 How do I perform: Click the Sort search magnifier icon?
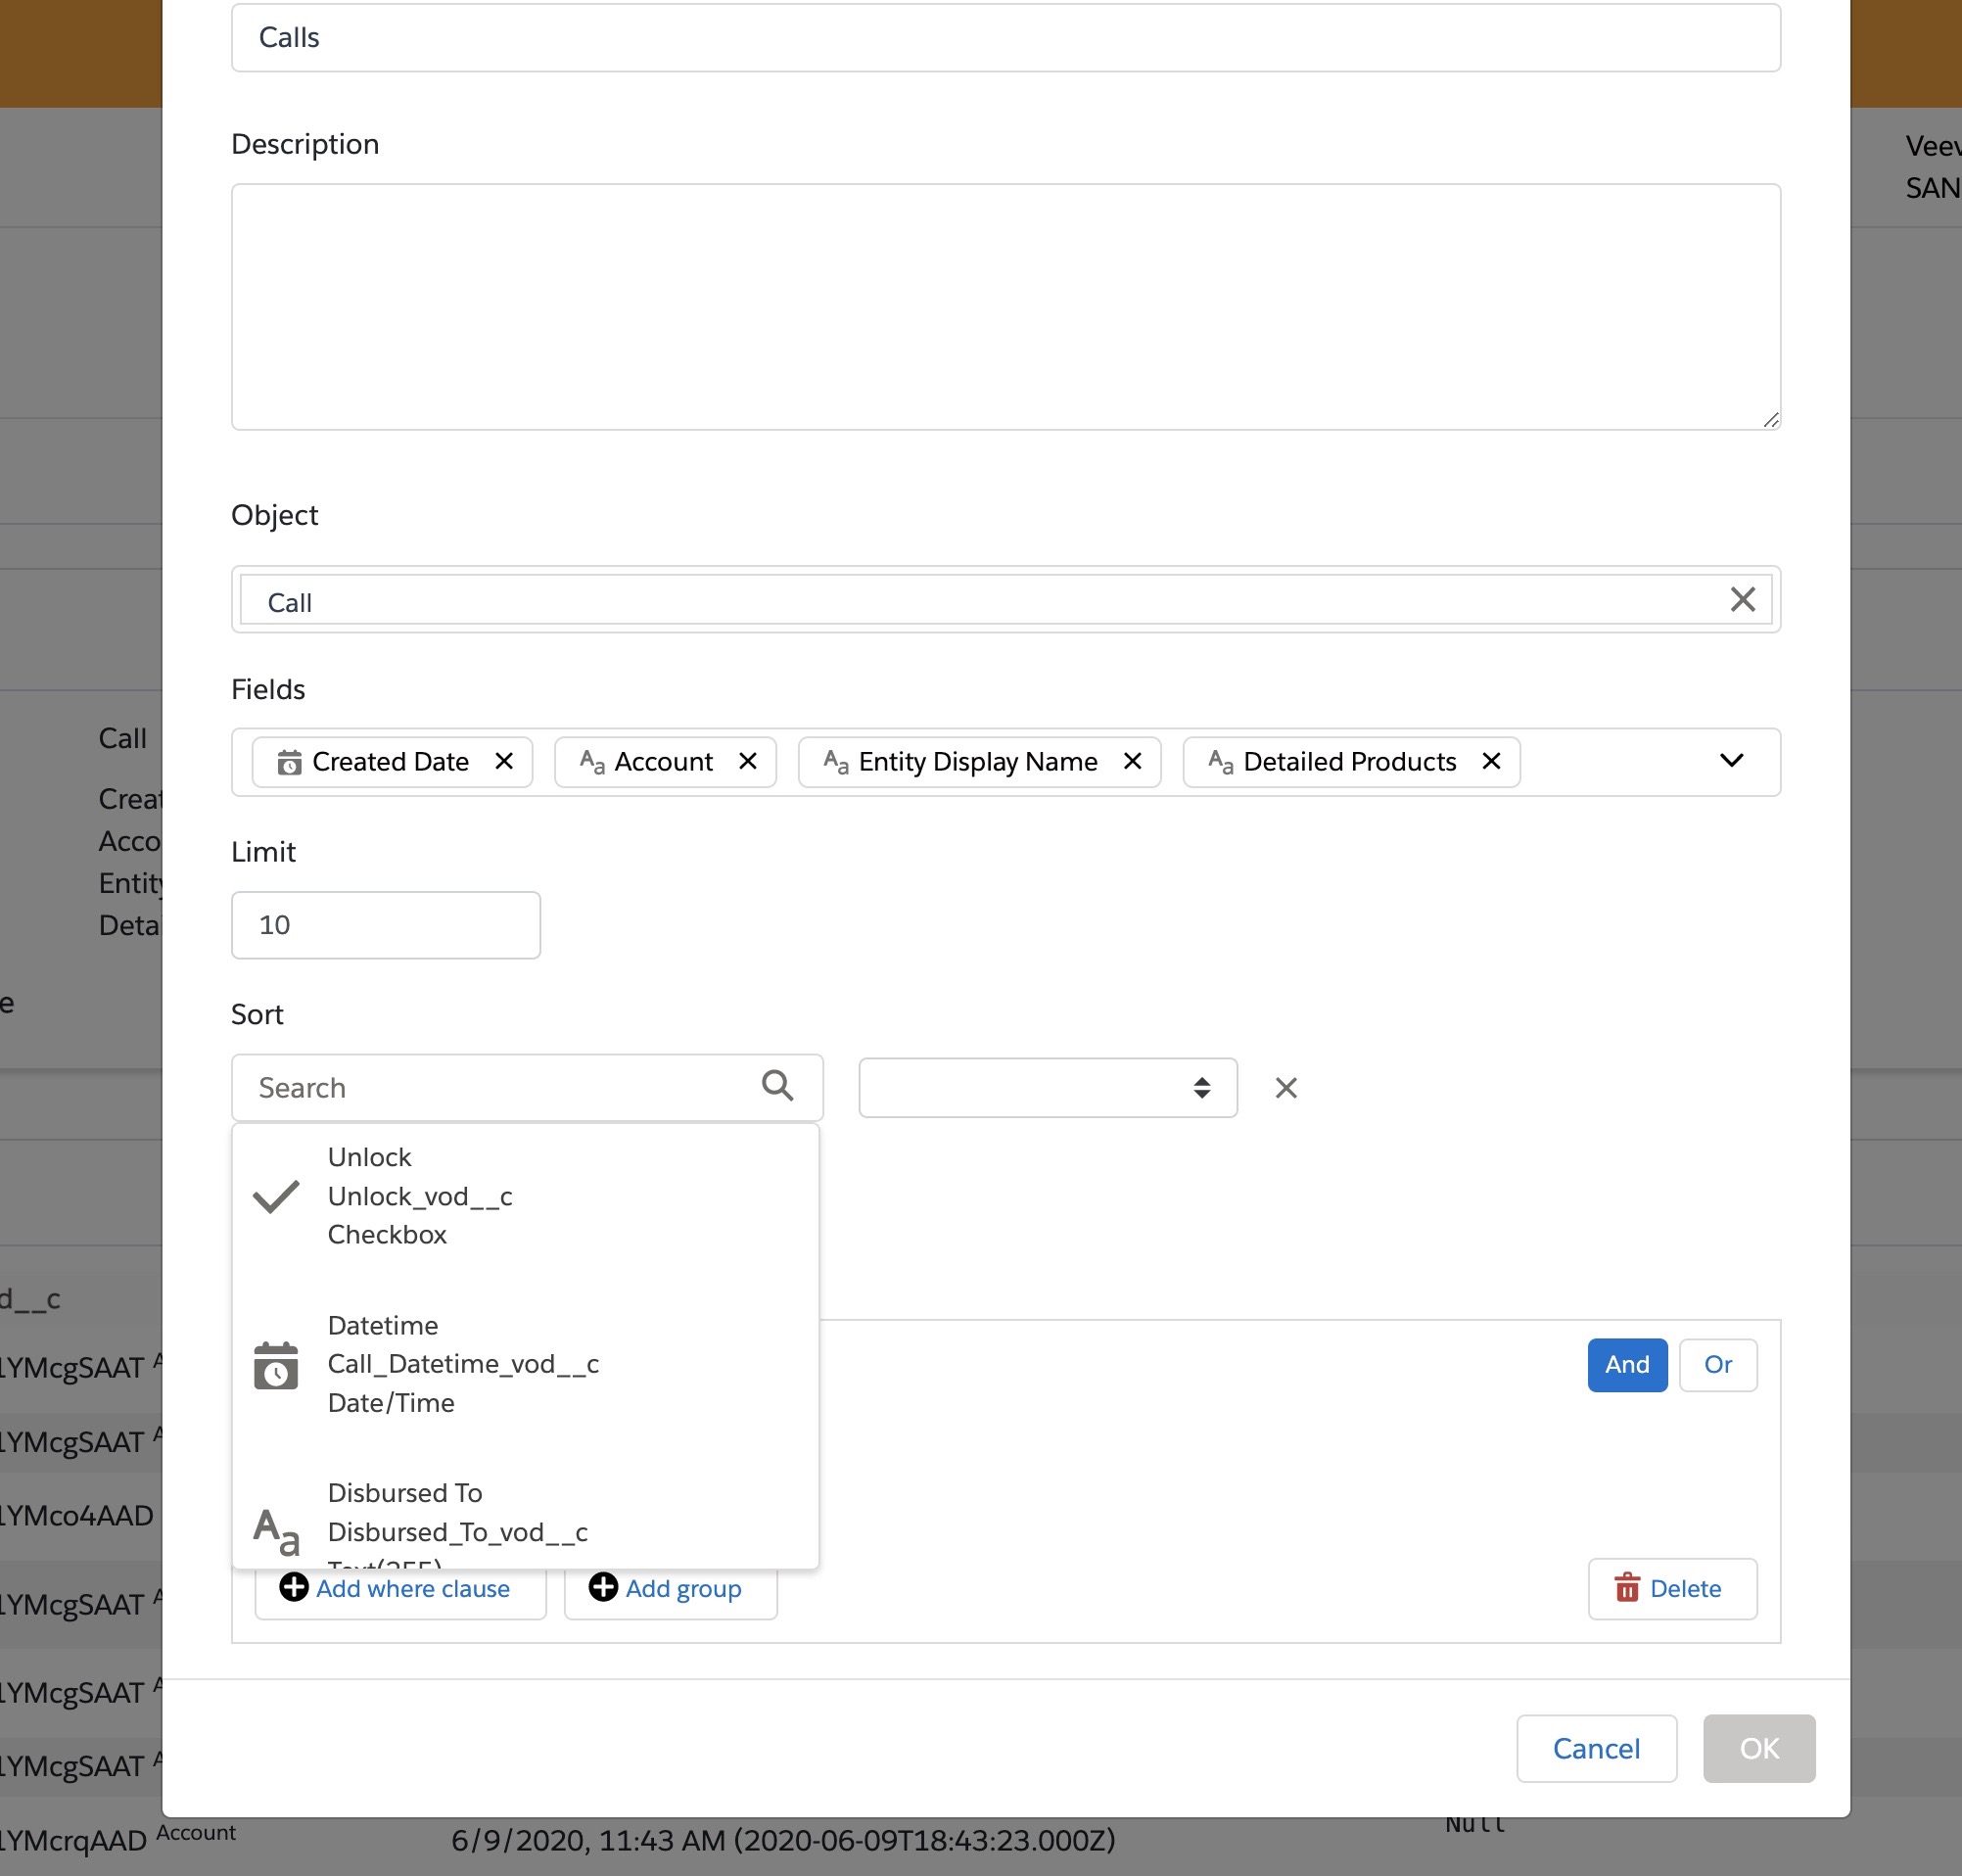[777, 1086]
